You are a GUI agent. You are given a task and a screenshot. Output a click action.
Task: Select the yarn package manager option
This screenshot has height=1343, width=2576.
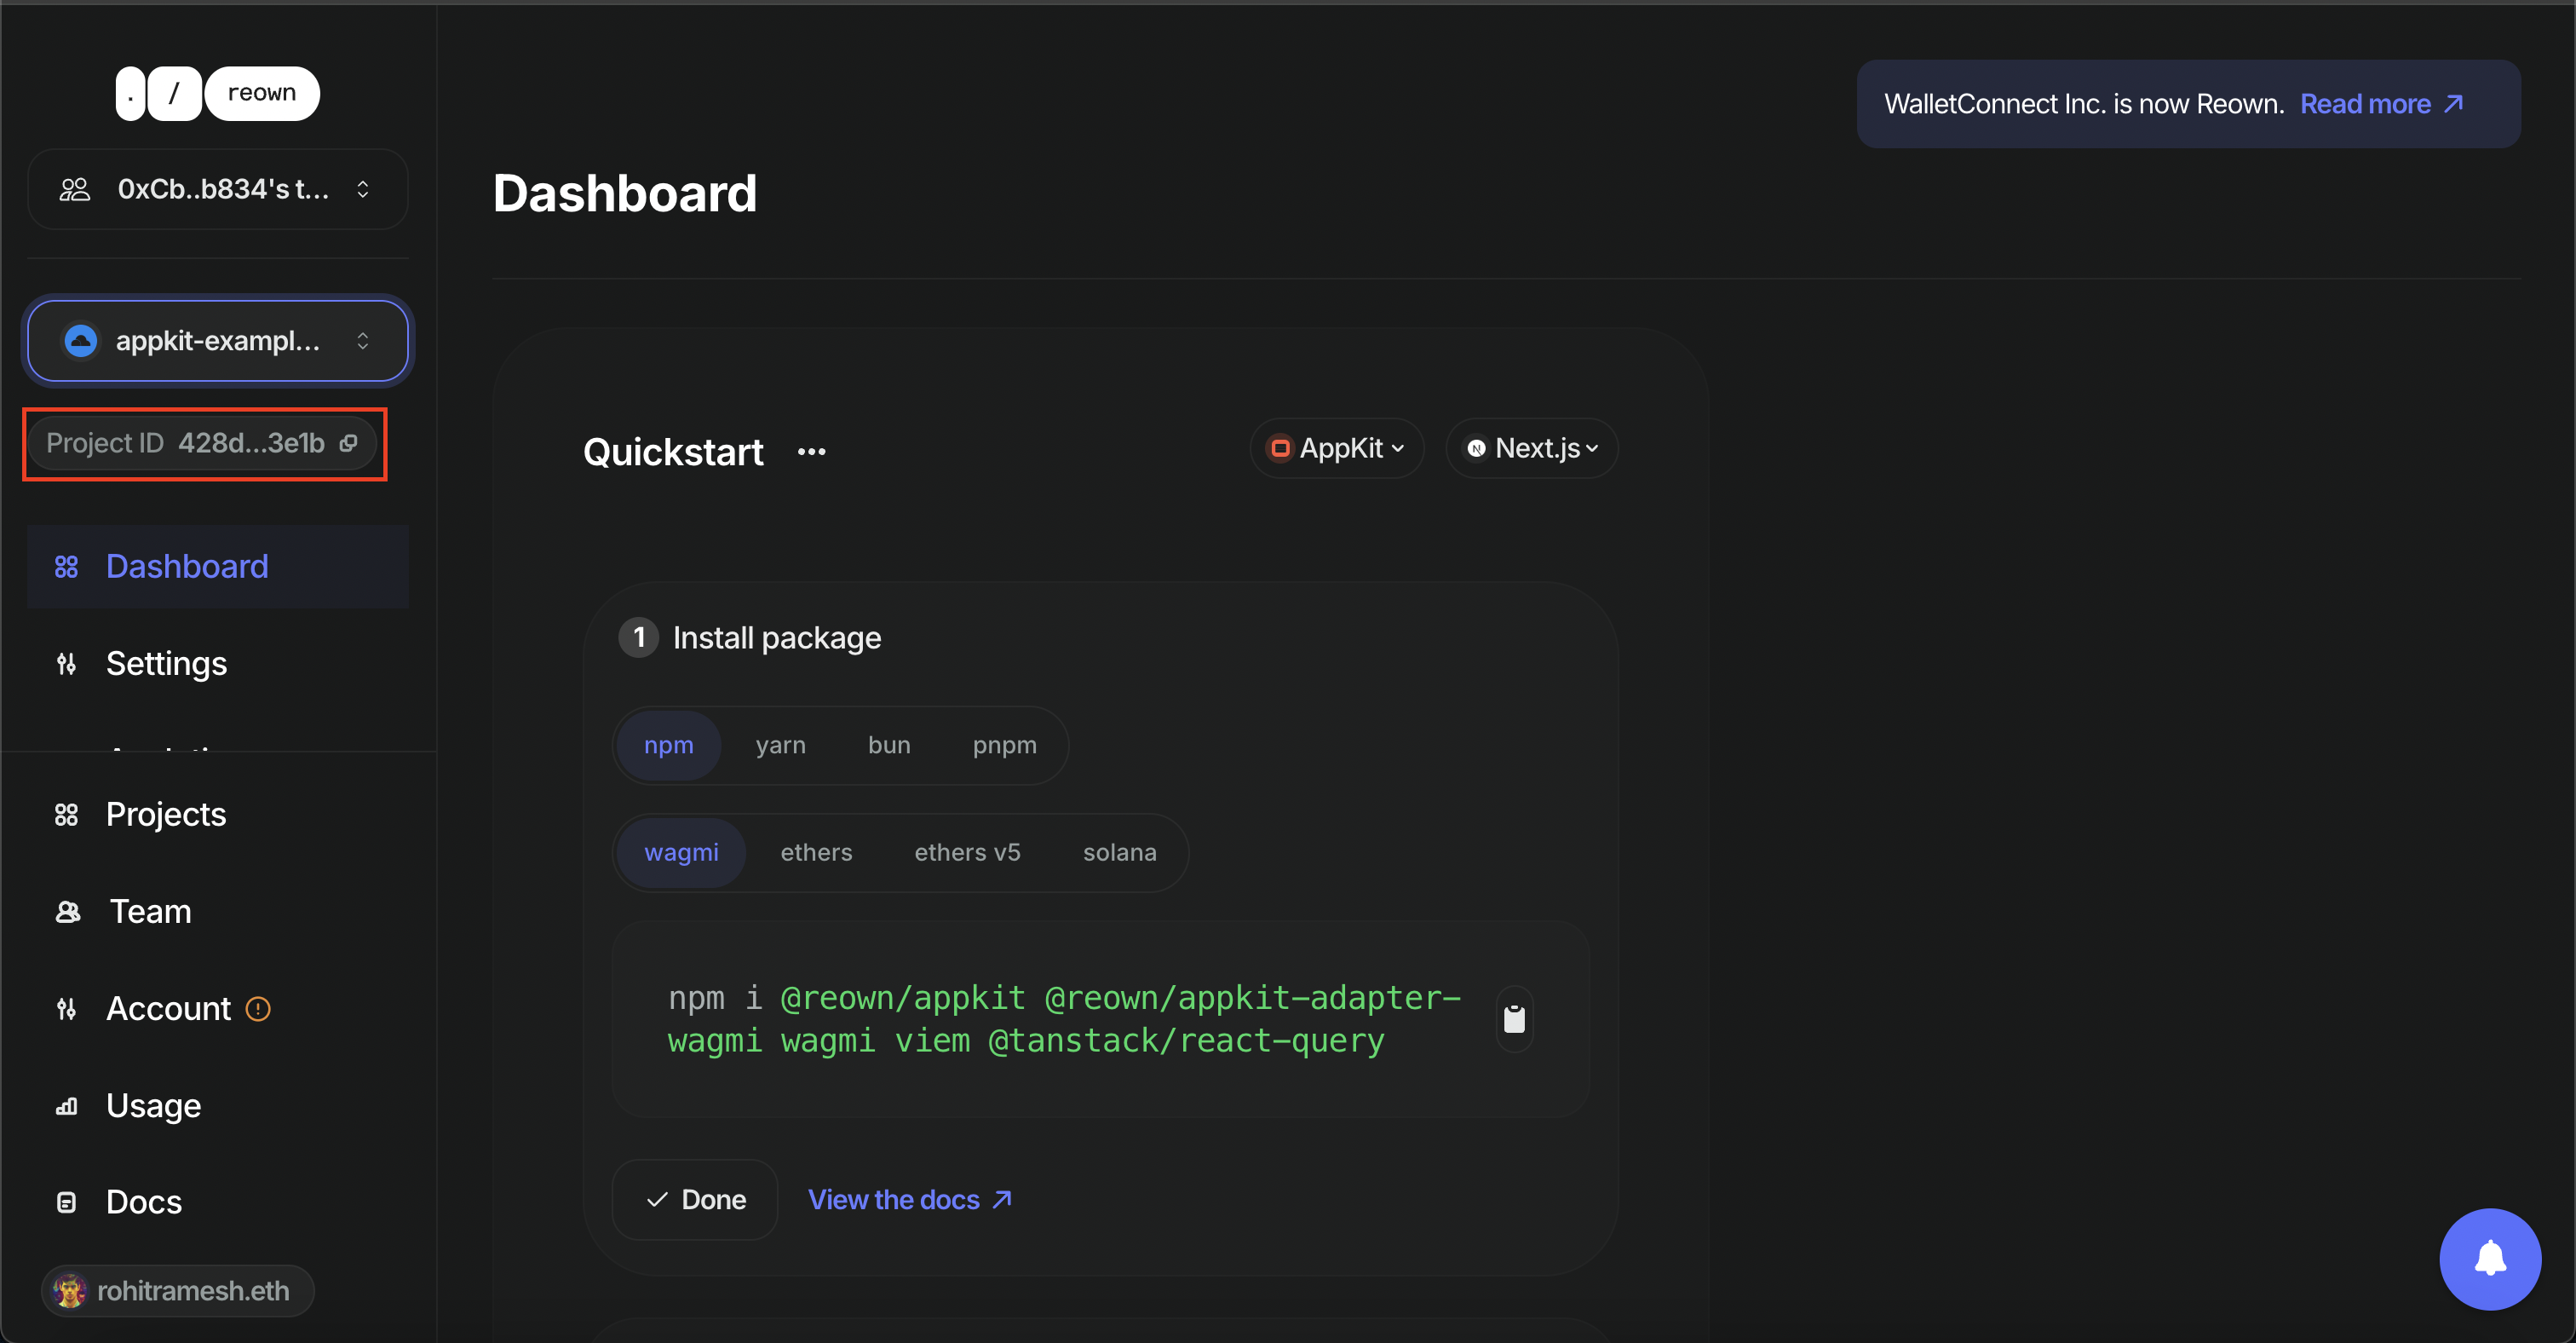(780, 745)
